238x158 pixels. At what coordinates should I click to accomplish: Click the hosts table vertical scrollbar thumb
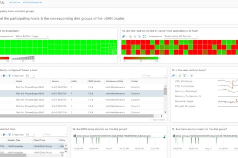[165, 91]
